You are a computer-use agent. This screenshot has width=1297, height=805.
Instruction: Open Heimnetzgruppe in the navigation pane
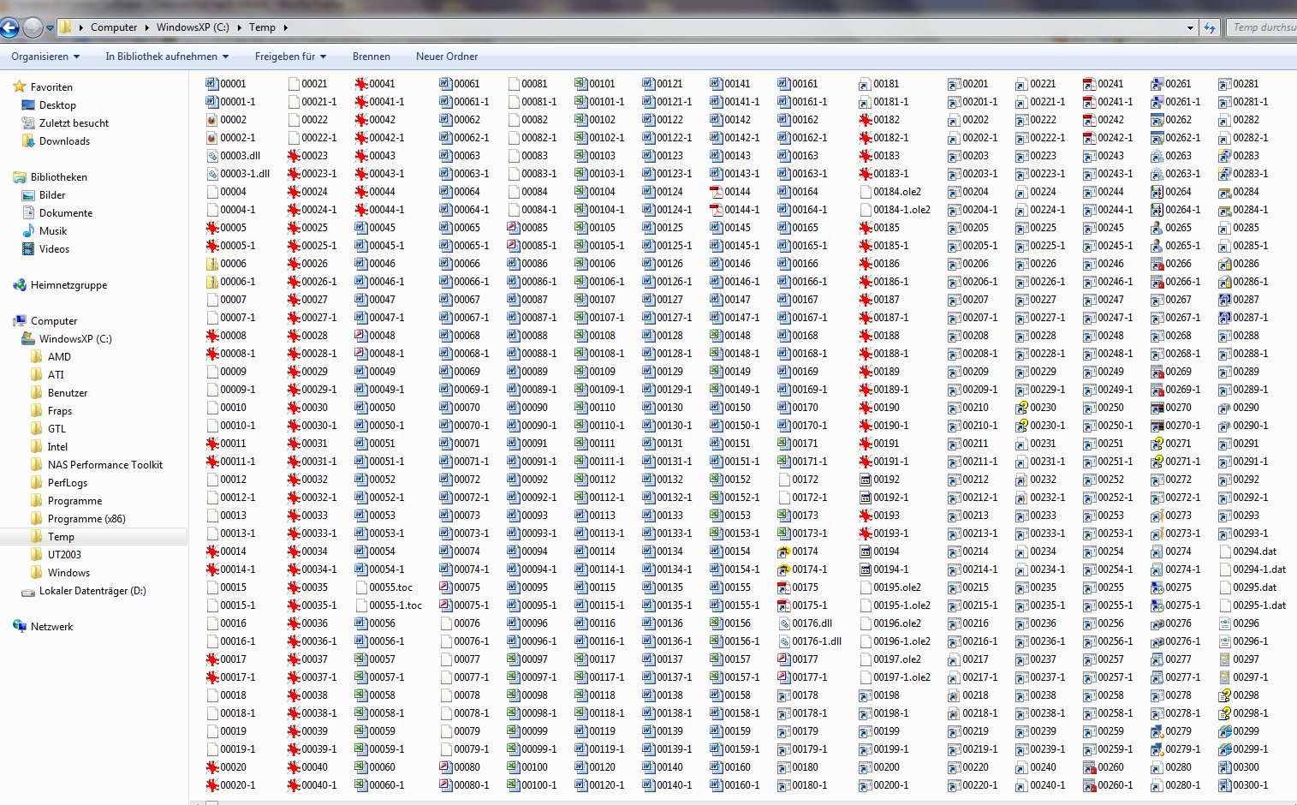coord(68,285)
